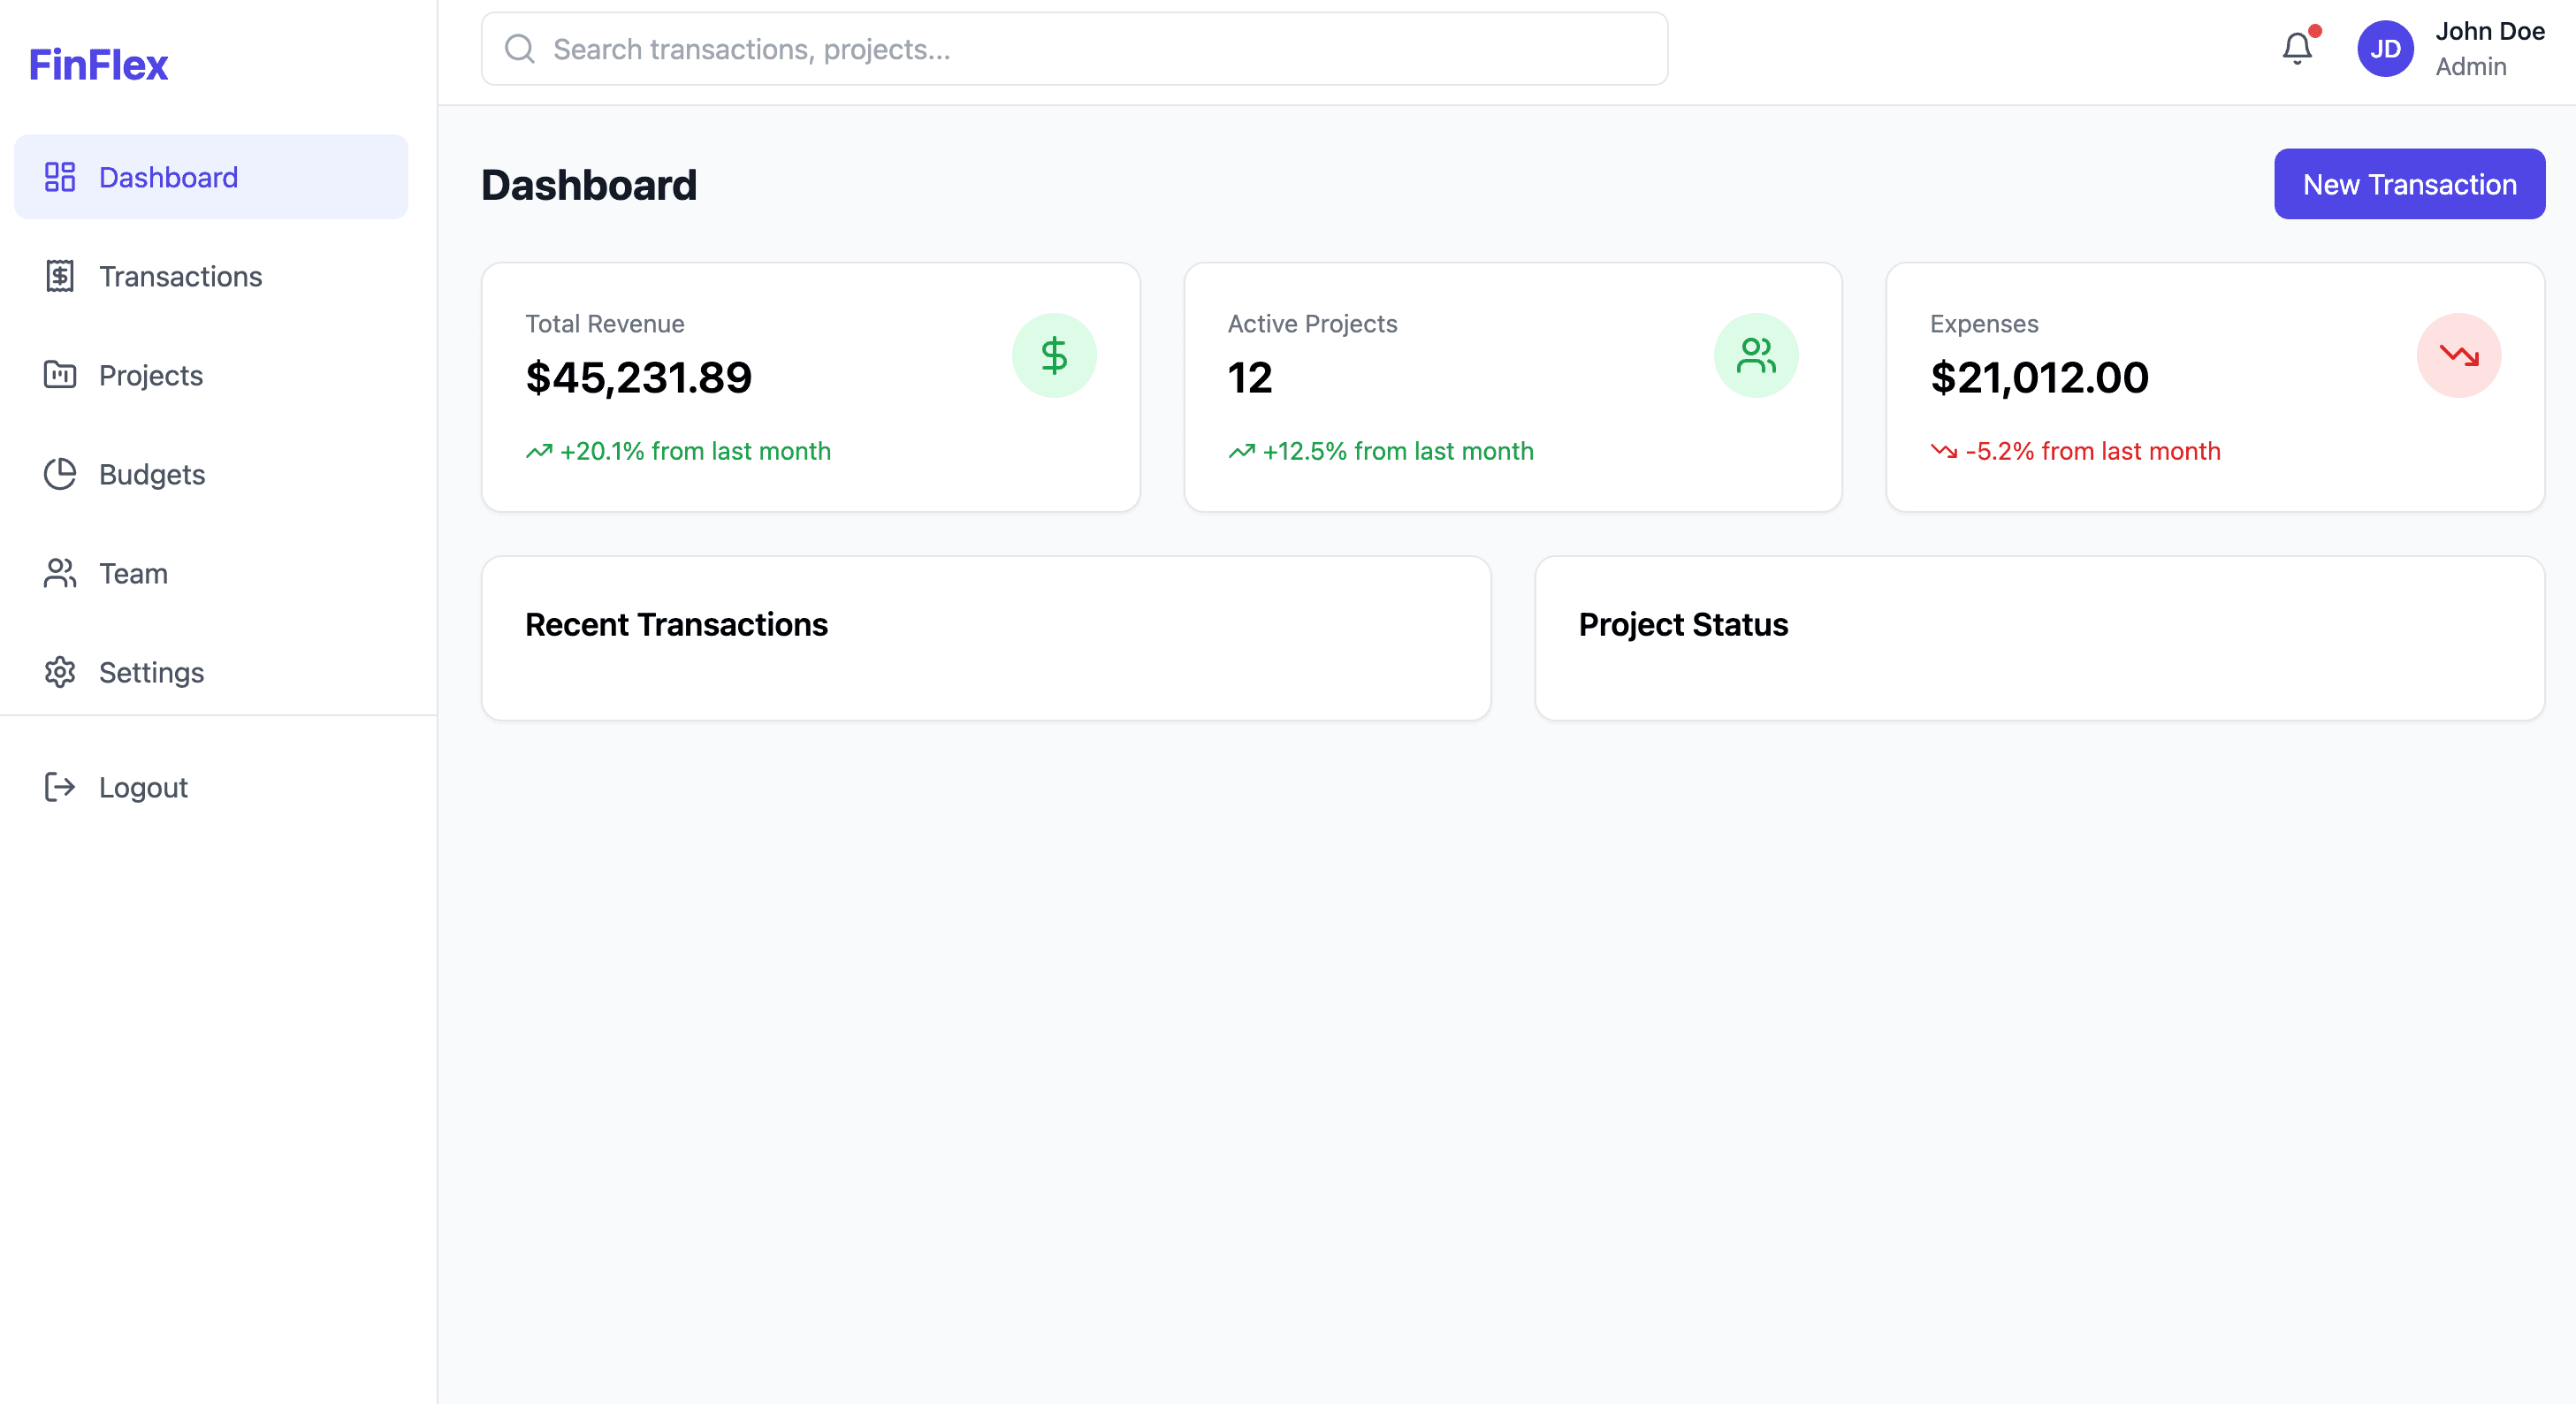
Task: Click the green dollar sign icon
Action: pos(1054,355)
